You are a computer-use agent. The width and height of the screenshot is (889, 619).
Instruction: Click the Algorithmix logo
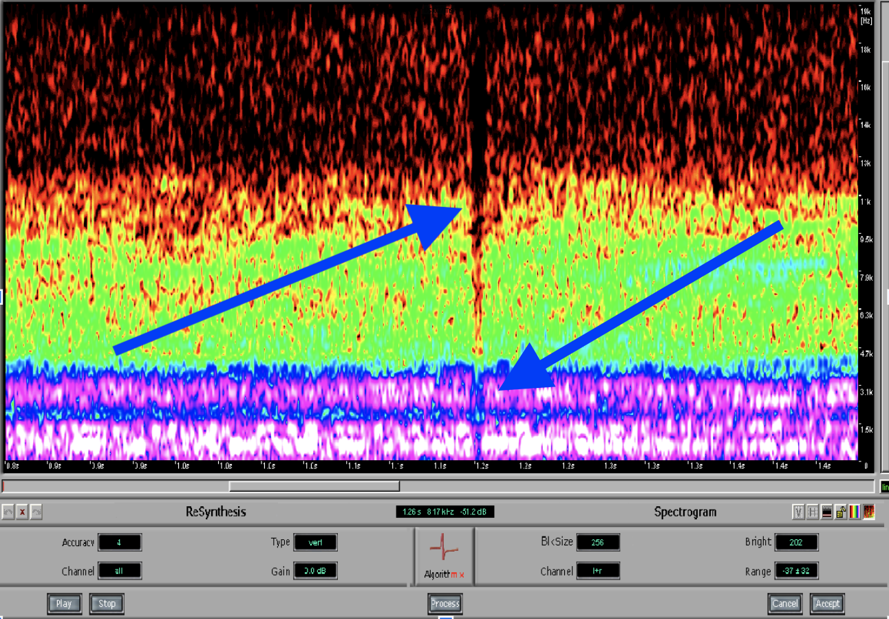click(x=444, y=556)
